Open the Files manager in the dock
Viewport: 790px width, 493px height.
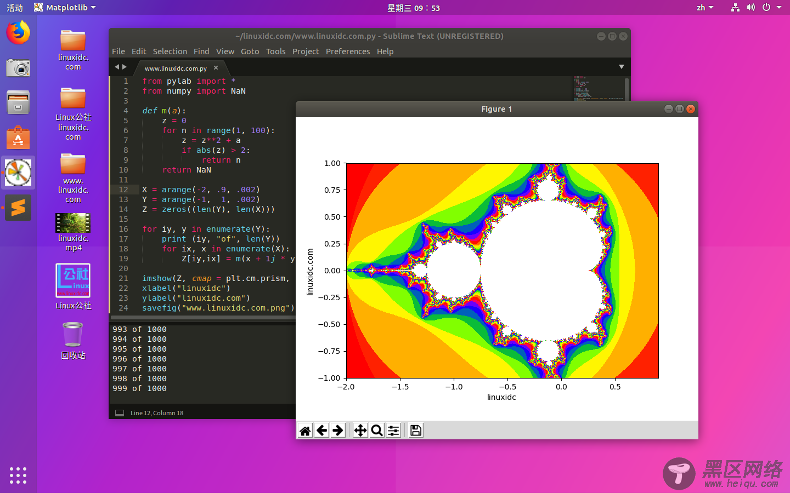(18, 102)
